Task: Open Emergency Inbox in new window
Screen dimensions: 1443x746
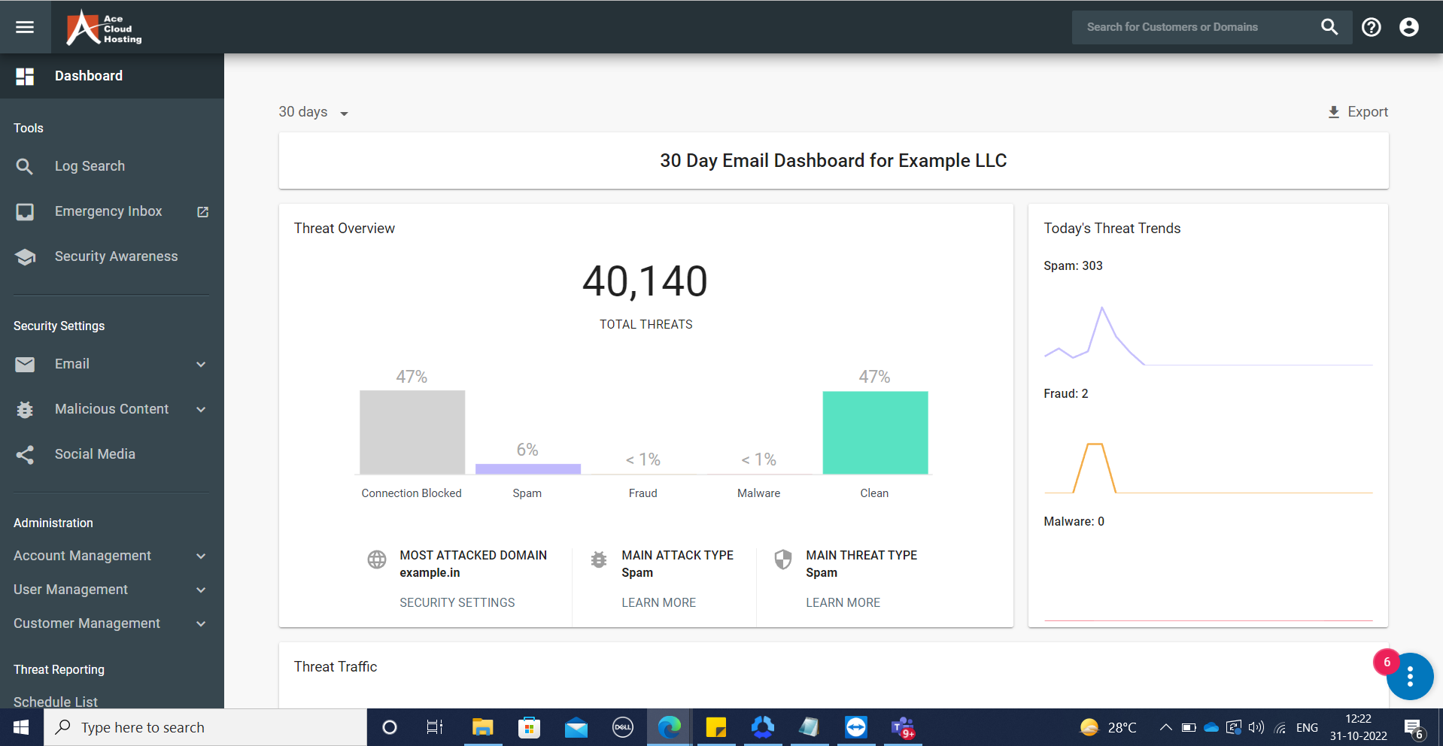Action: (202, 211)
